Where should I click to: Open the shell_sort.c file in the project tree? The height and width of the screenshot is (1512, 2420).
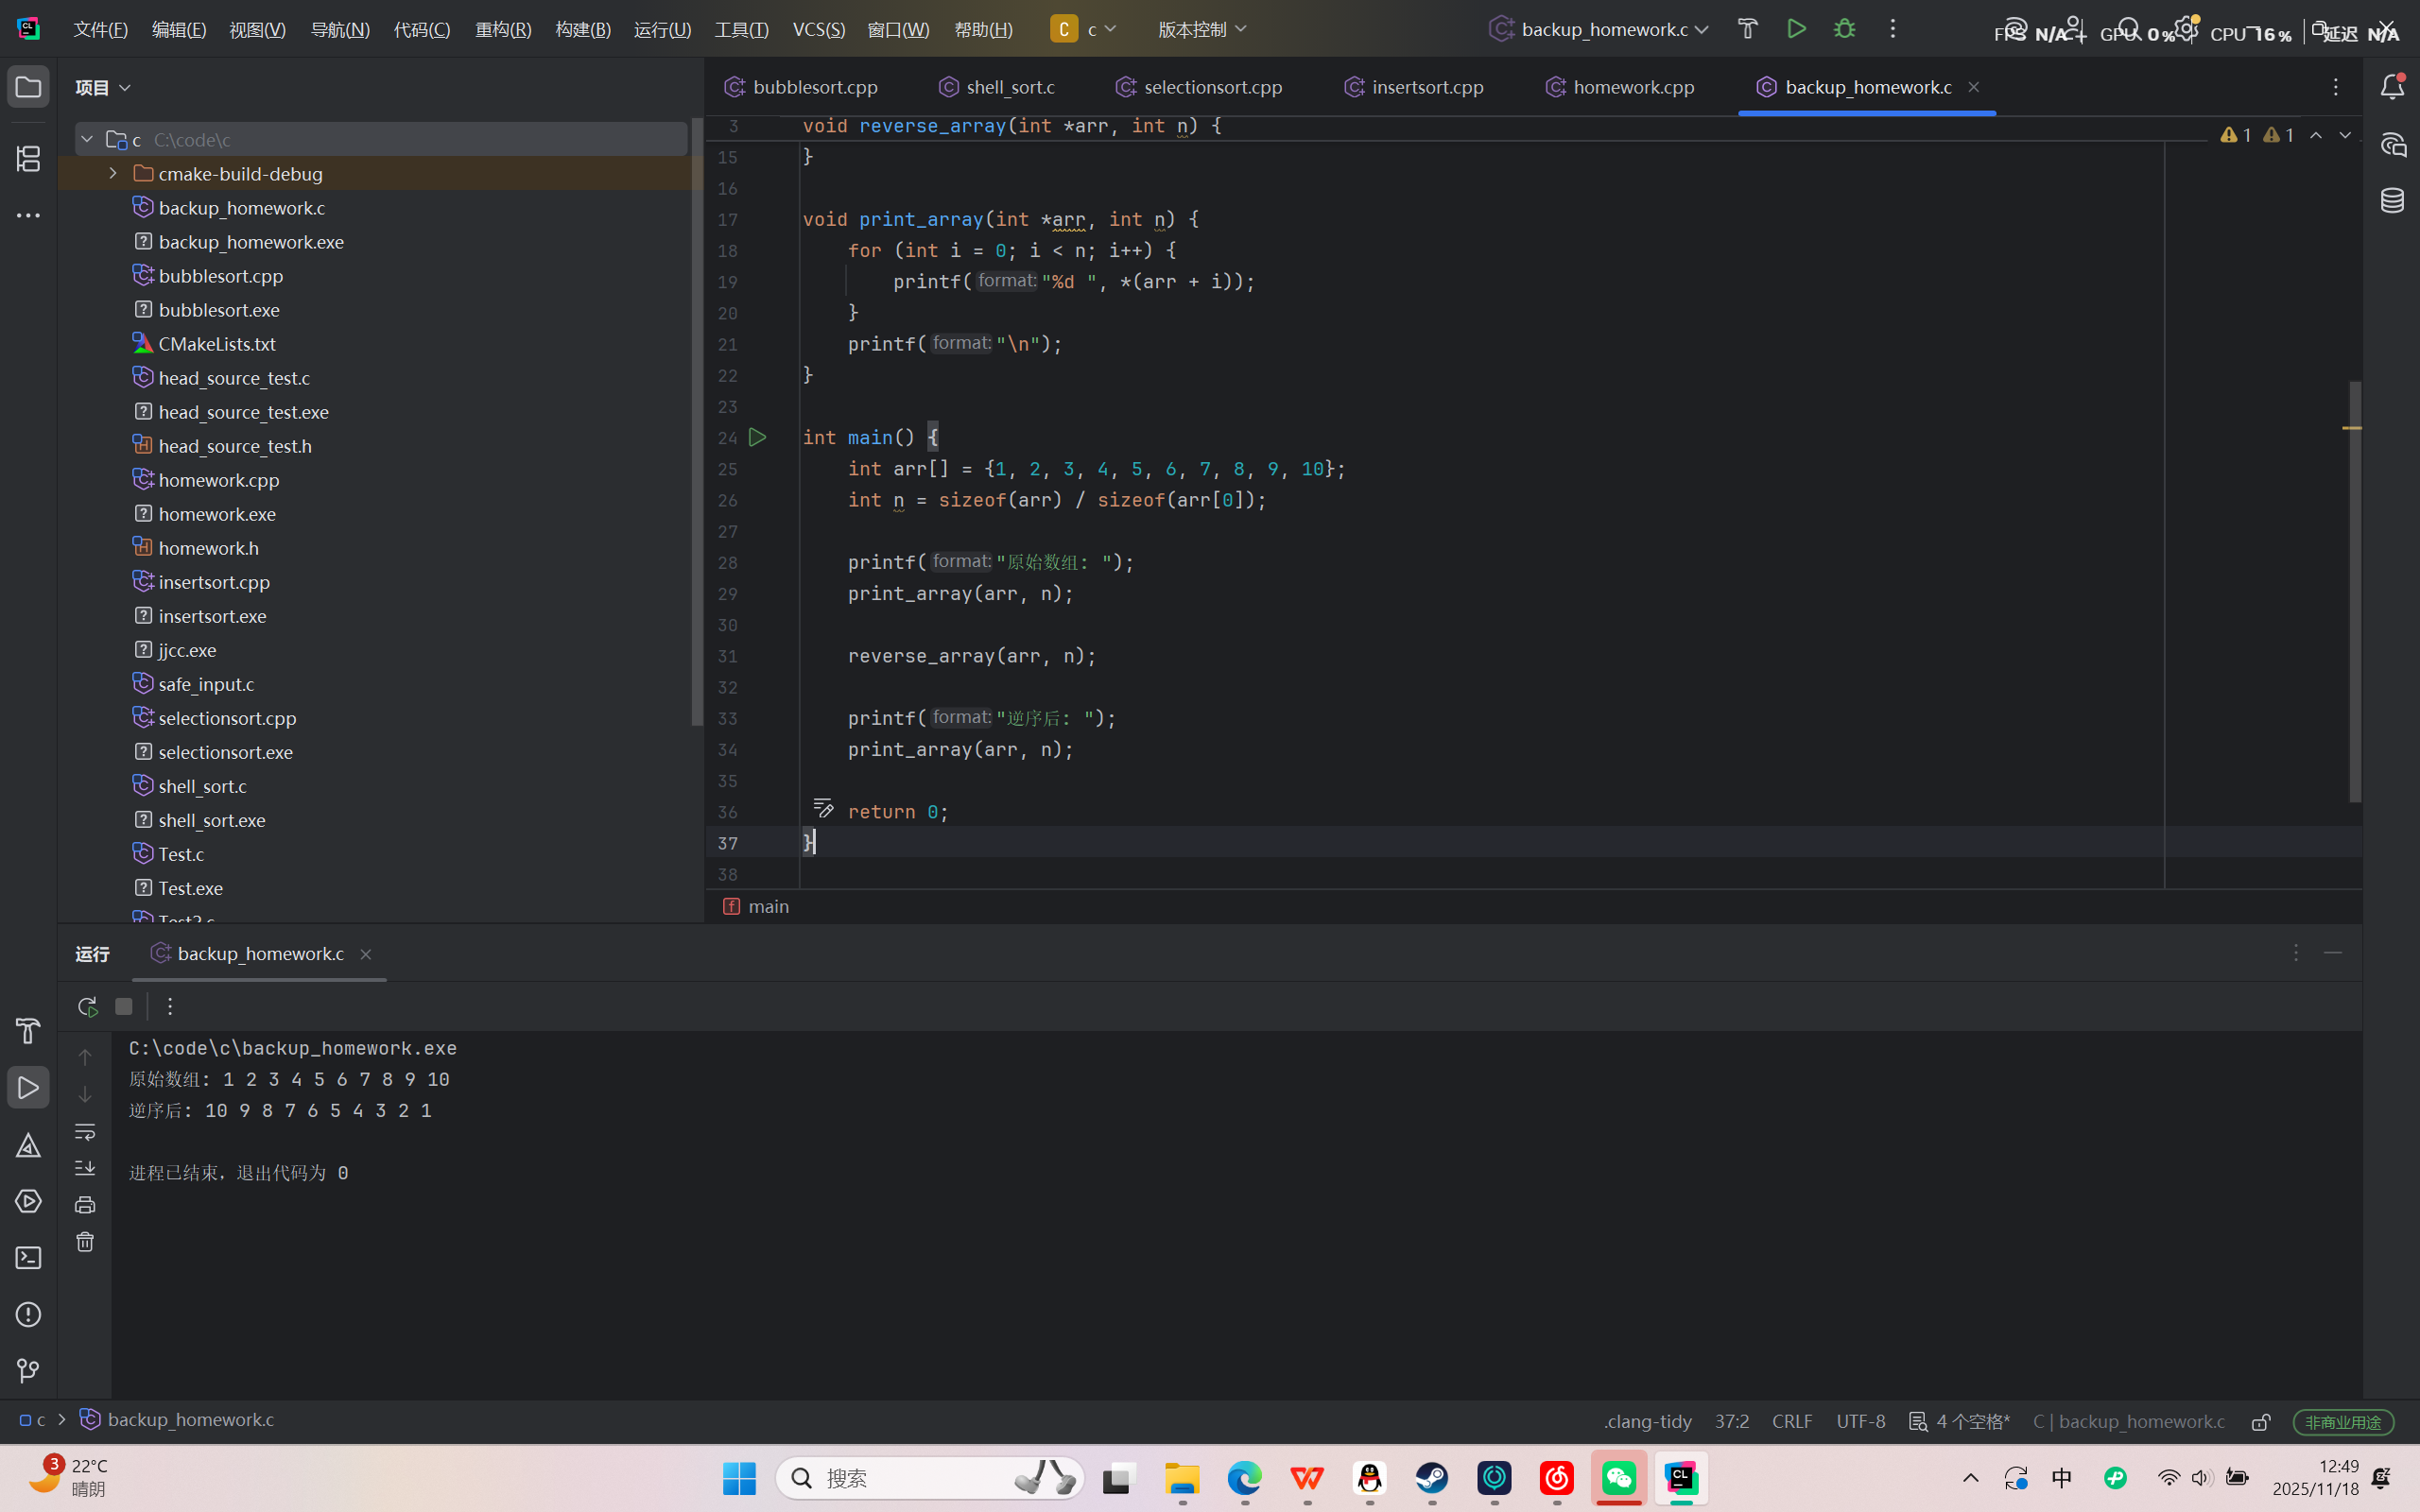202,786
